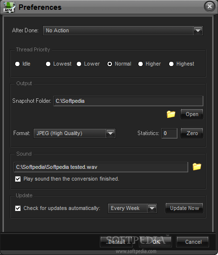
Task: Click the Open snapshot folder button
Action: 192,114
